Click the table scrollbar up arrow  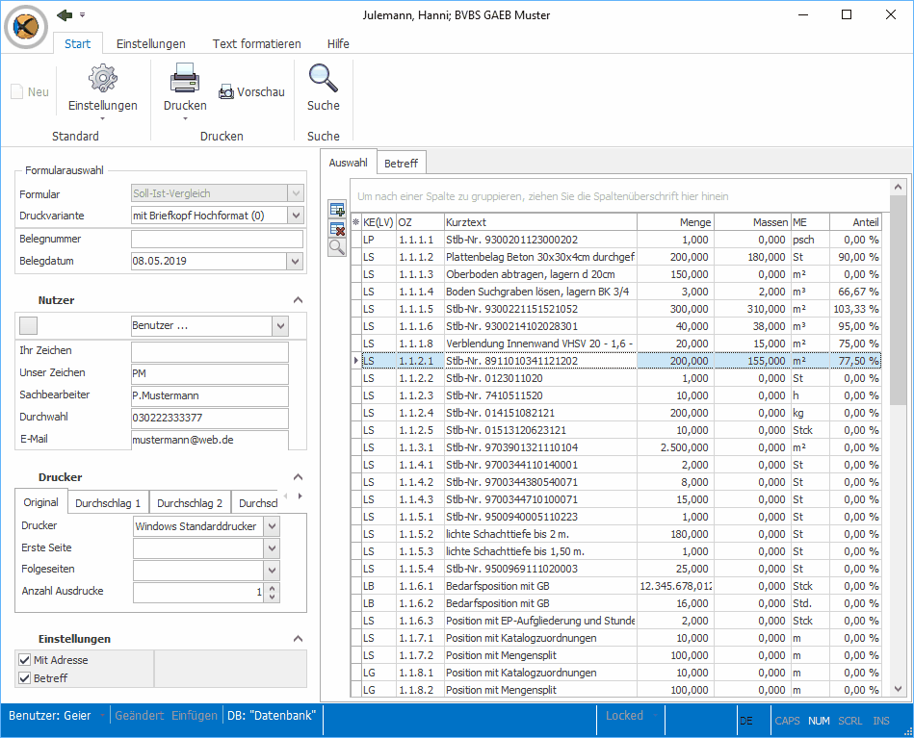pyautogui.click(x=898, y=187)
